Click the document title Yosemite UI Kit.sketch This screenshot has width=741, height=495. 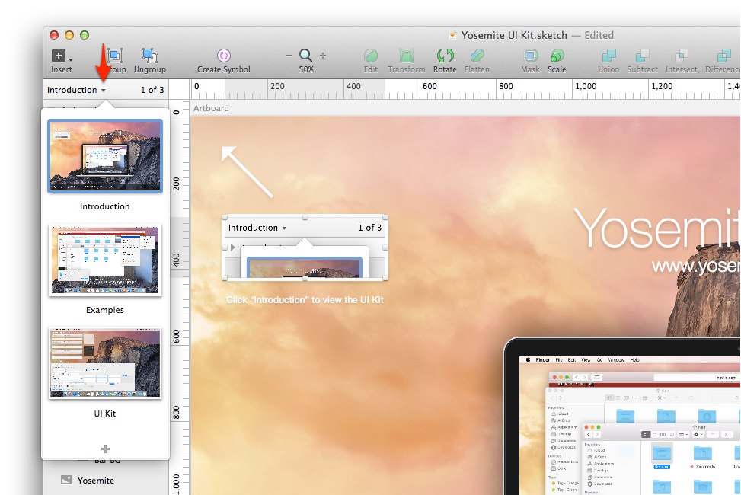(x=514, y=36)
